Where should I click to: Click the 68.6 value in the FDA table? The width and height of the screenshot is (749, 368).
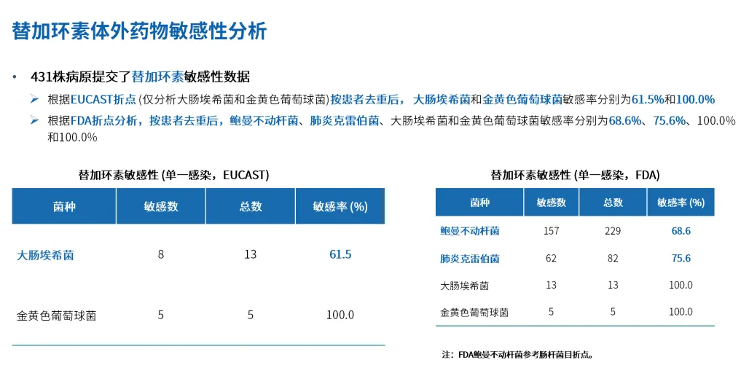click(x=681, y=231)
